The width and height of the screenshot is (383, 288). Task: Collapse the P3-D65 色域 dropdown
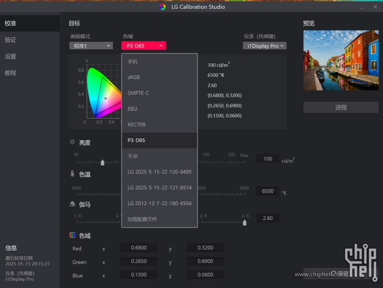point(144,46)
